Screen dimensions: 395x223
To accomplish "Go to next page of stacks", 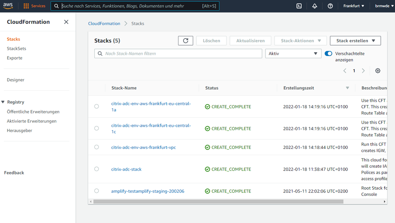I will click(363, 71).
